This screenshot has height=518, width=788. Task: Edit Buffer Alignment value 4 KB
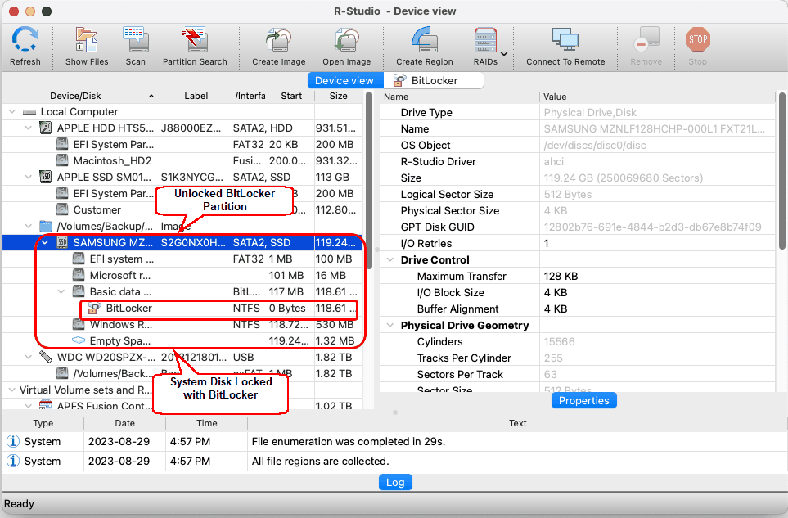point(556,309)
